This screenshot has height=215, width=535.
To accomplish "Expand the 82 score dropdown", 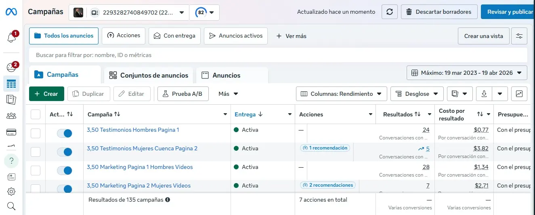I will click(204, 13).
